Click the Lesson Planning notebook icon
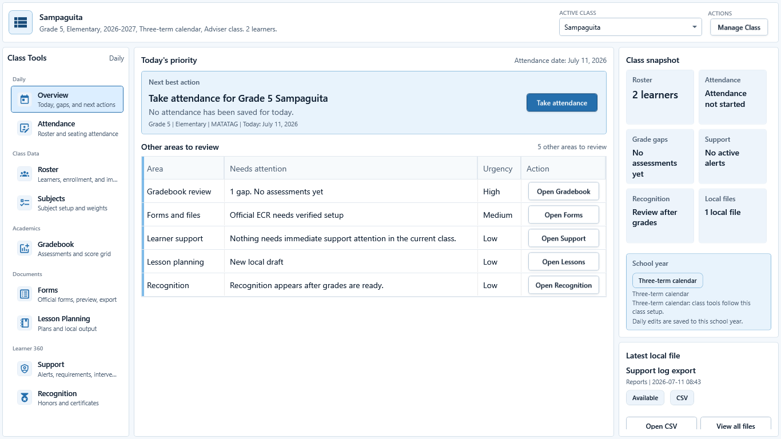This screenshot has width=781, height=439. (x=25, y=323)
